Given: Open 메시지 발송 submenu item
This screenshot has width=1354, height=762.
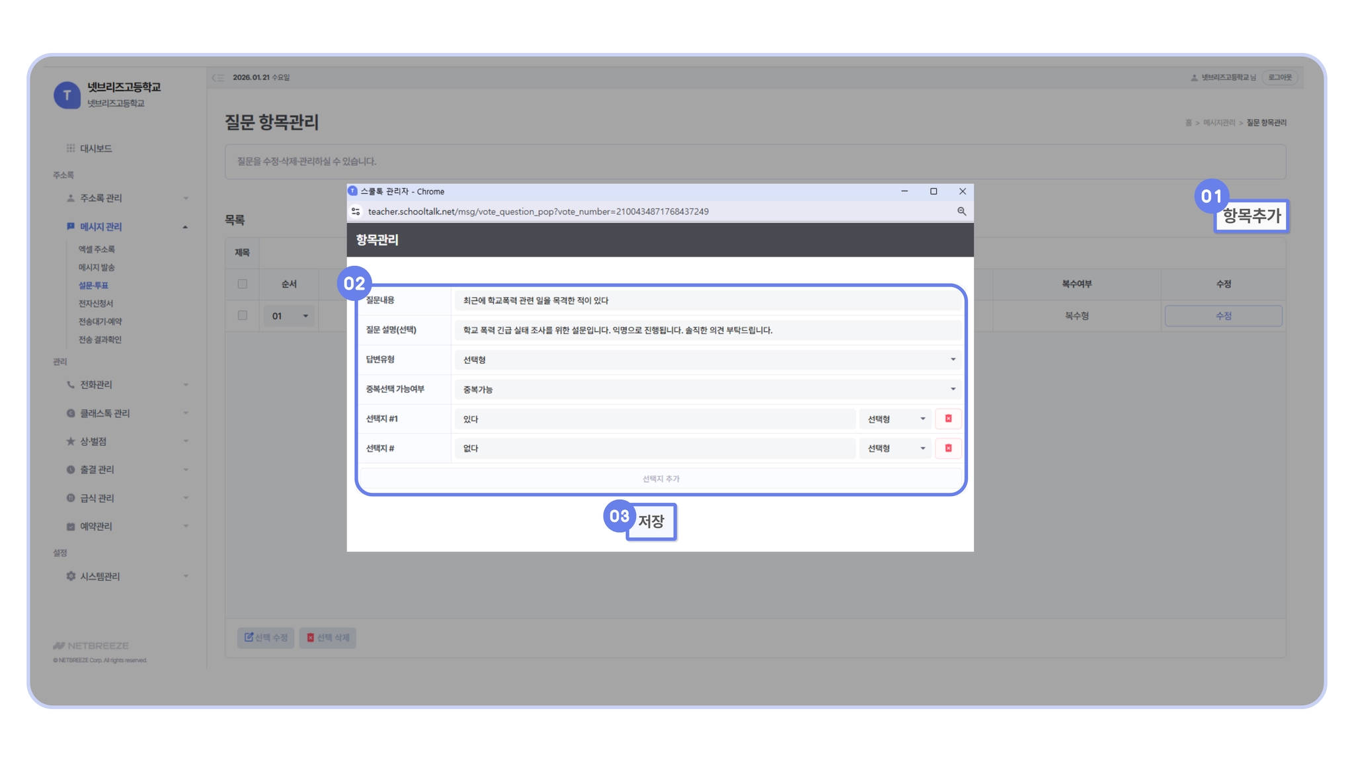Looking at the screenshot, I should coord(97,267).
